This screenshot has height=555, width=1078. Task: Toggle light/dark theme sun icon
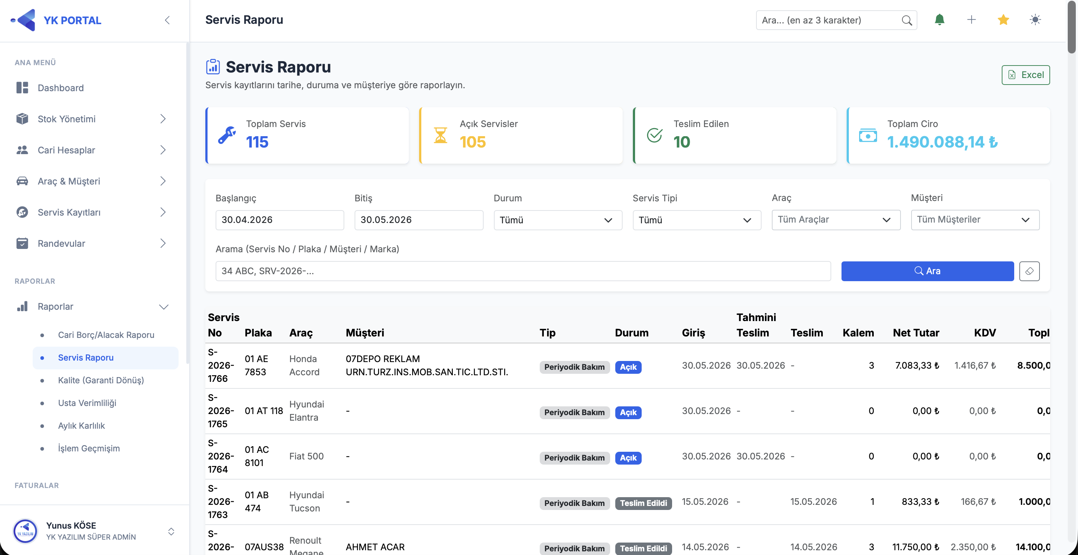coord(1035,20)
